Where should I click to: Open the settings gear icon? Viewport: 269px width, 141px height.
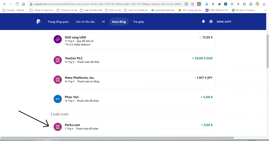pyautogui.click(x=211, y=22)
